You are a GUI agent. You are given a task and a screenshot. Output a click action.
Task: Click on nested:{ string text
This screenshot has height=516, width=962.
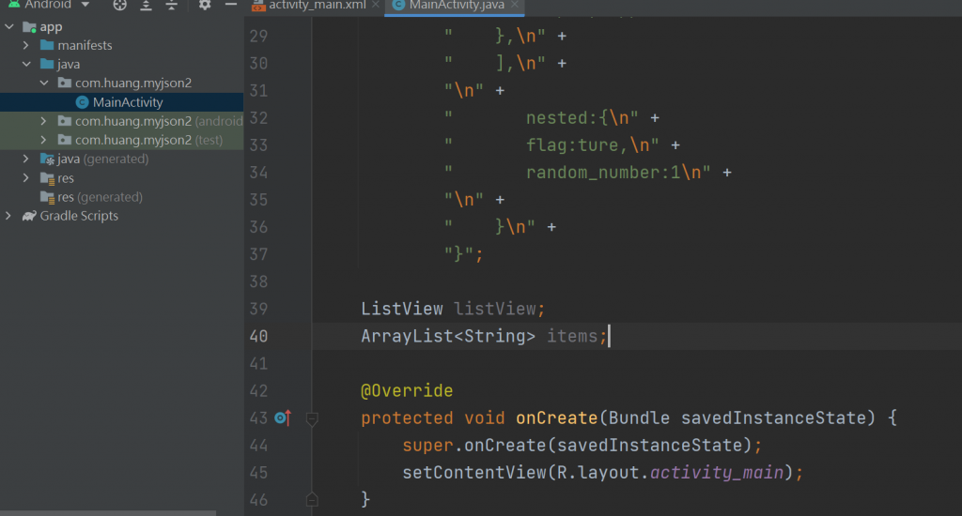pos(566,117)
